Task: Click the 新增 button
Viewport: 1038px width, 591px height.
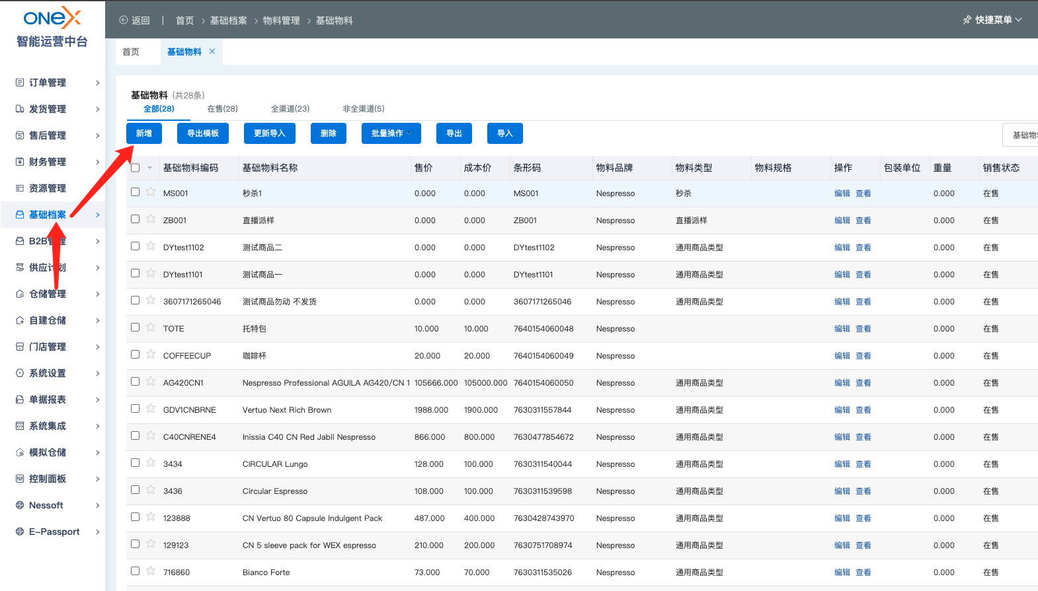Action: point(144,133)
